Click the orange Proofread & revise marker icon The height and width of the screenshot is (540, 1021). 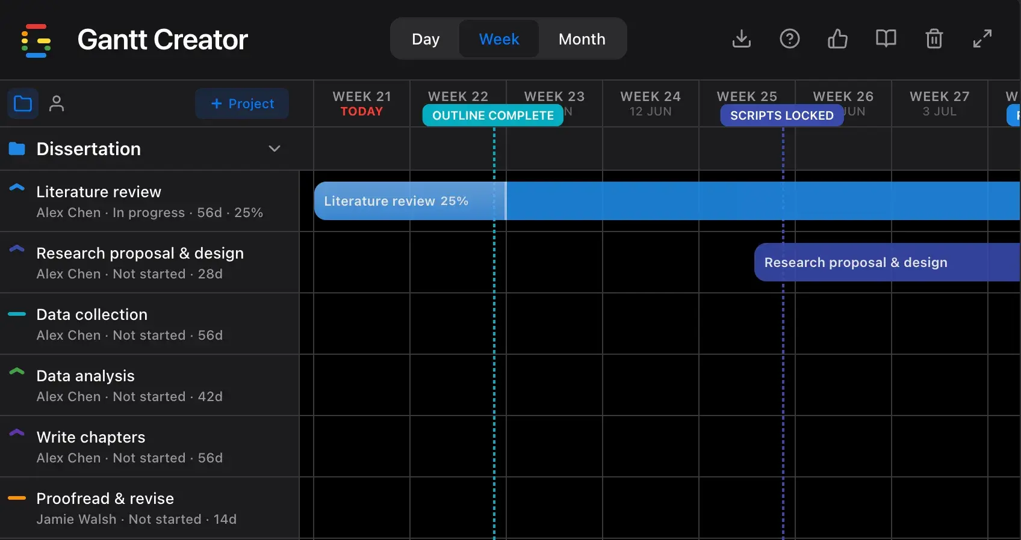pyautogui.click(x=17, y=498)
